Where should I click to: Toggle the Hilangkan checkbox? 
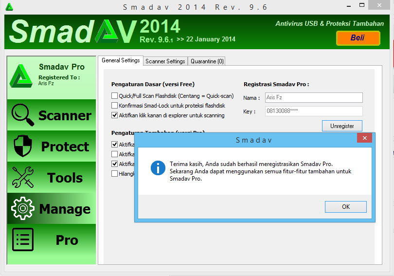tap(115, 174)
